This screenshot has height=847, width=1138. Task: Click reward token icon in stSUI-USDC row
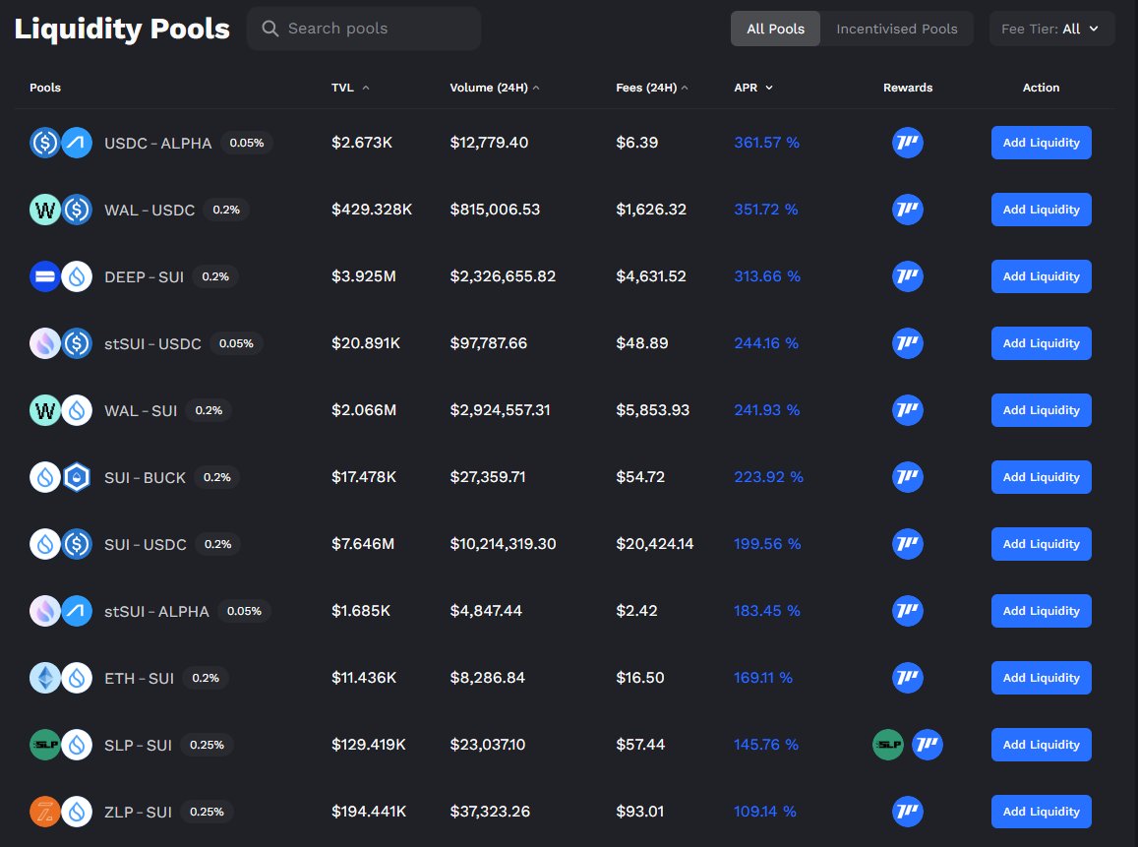[907, 342]
